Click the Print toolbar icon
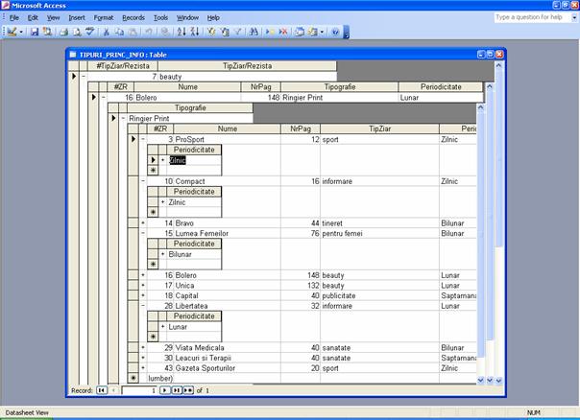Viewport: 580px width, 420px height. click(63, 32)
